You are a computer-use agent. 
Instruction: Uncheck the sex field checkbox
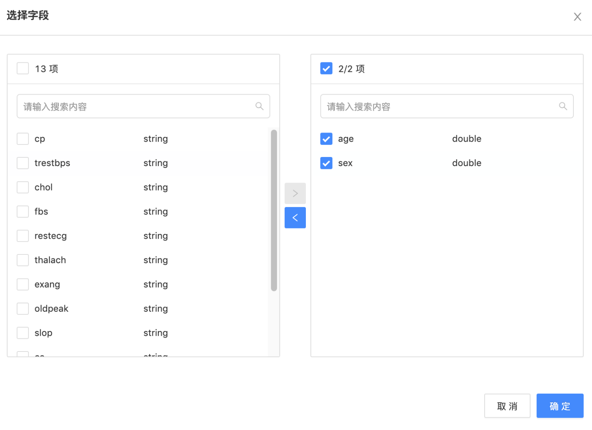pos(326,163)
